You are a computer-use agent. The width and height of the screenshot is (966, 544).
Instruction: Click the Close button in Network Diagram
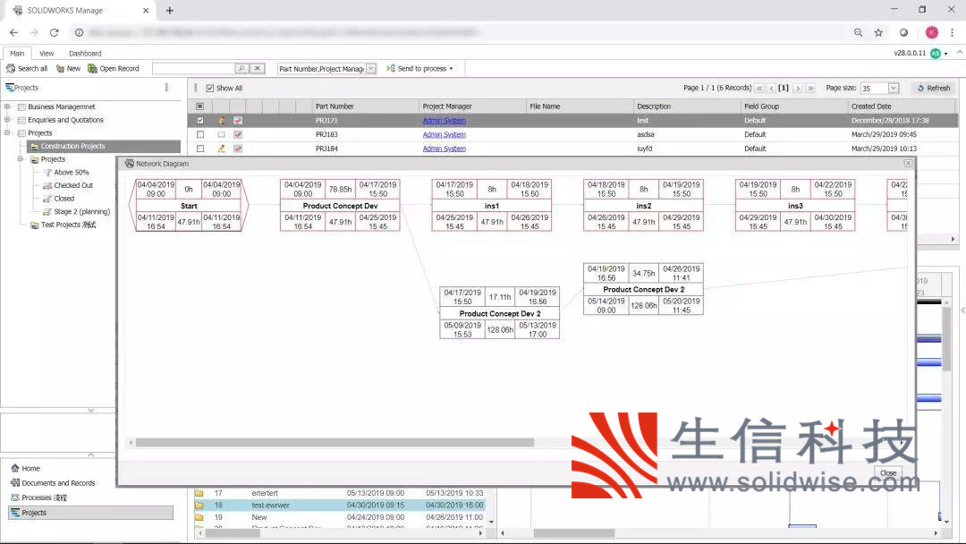[x=888, y=473]
